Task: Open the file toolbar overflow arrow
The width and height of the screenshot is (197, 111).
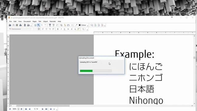Action: [x=31, y=26]
